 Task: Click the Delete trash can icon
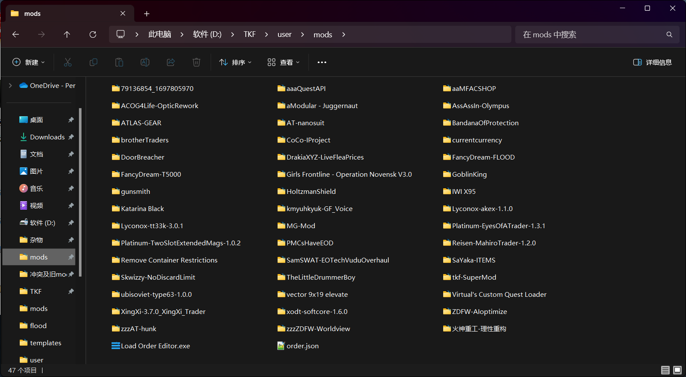click(196, 63)
